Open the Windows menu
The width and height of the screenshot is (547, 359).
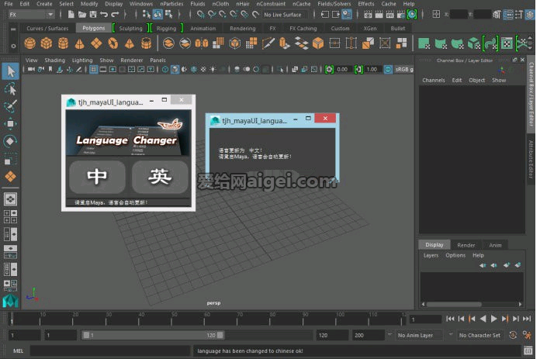click(141, 4)
